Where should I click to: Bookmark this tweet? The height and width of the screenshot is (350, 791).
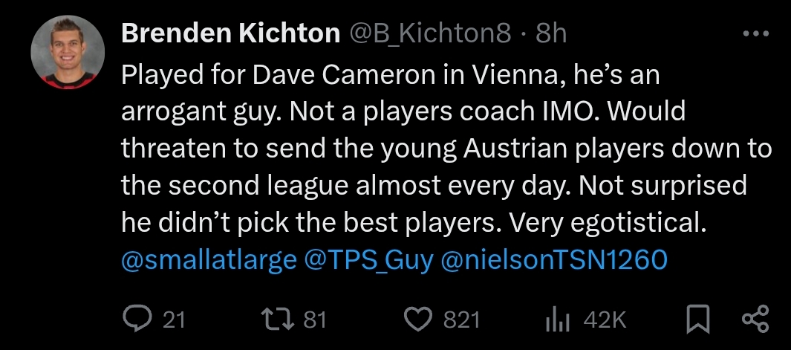coord(696,320)
